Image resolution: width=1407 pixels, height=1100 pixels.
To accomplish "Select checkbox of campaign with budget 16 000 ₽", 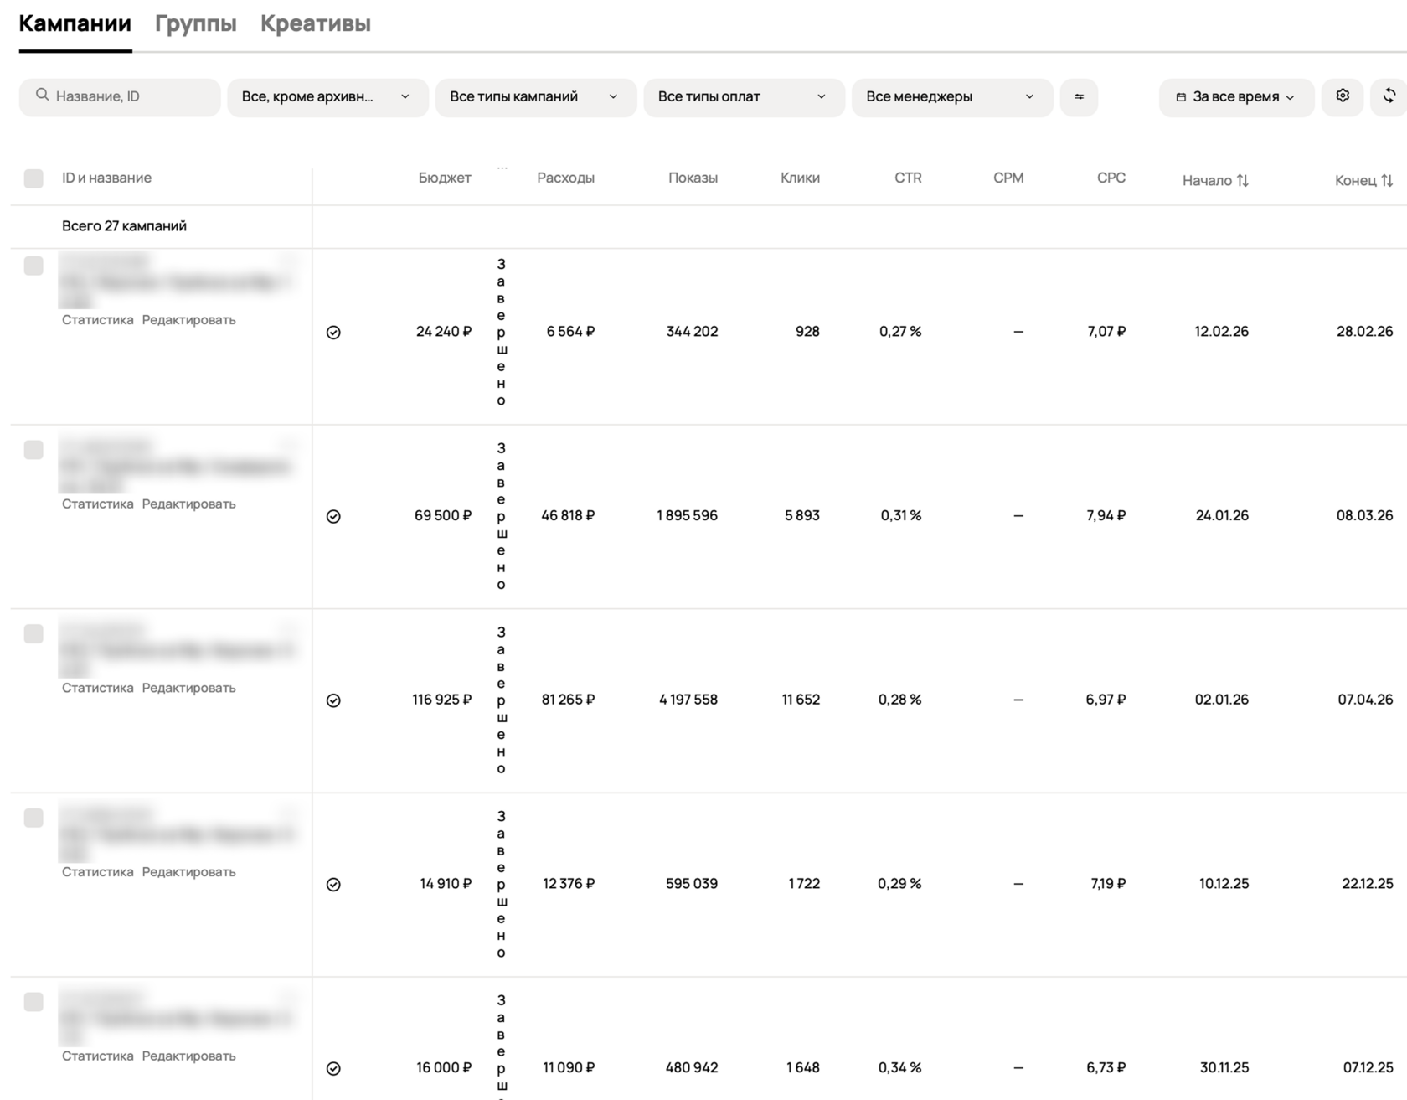I will tap(33, 1003).
